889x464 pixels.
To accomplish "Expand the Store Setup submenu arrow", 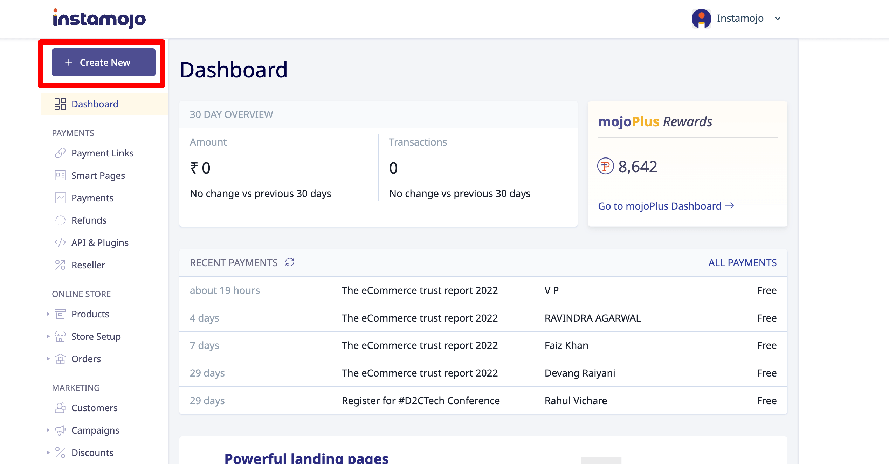I will pyautogui.click(x=48, y=336).
